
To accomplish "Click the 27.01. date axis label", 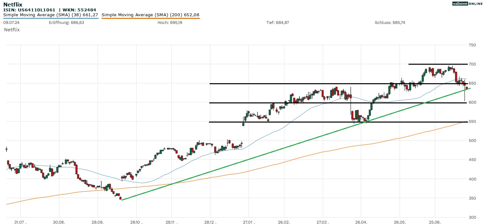I will pos(249,221).
